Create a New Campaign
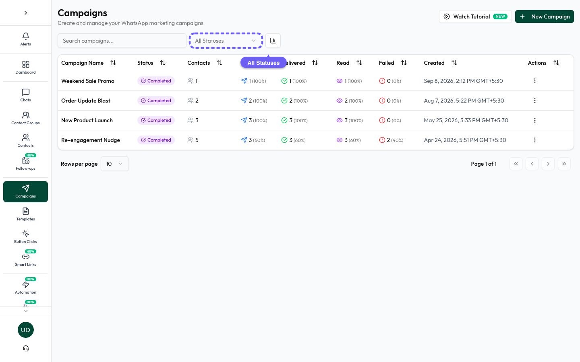The width and height of the screenshot is (580, 362). [x=545, y=16]
